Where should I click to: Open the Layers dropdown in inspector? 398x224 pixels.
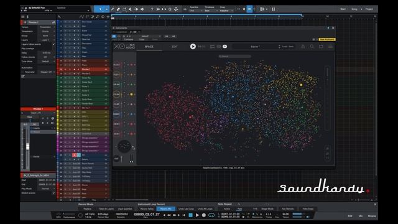coord(47,40)
